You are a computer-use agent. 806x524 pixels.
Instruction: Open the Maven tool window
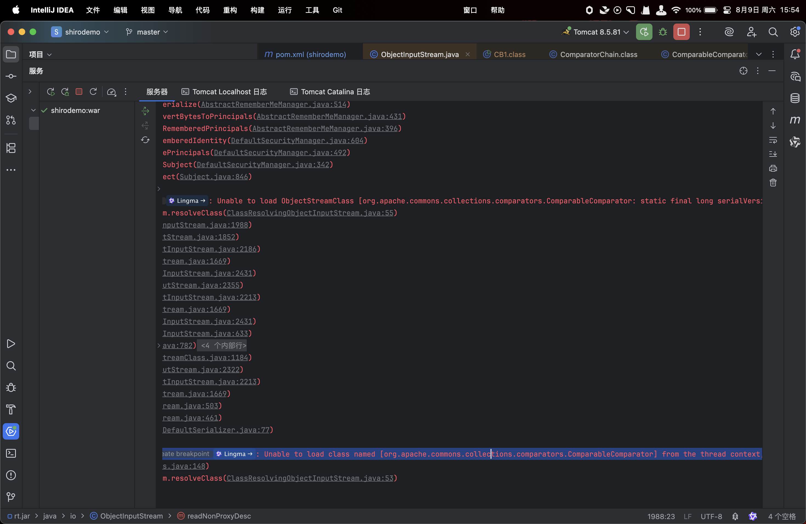794,120
